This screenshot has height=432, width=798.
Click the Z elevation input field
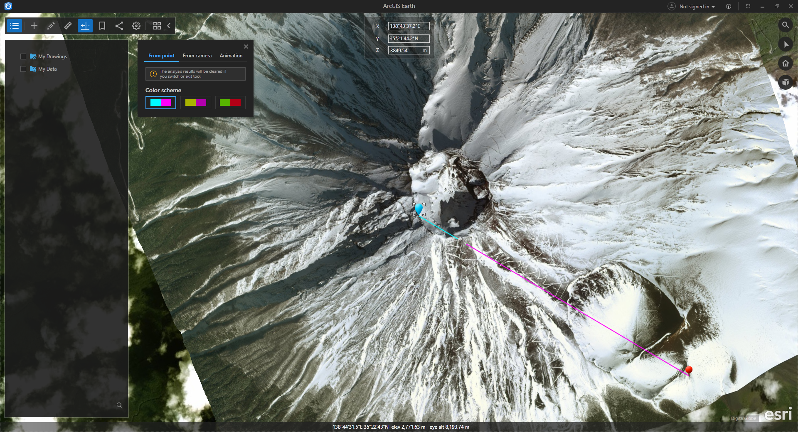409,50
